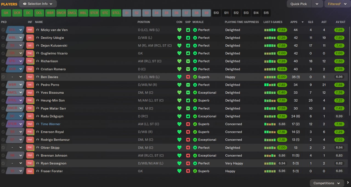Toggle the pick checkmark for Ben Davies
The image size is (351, 187).
click(3, 77)
